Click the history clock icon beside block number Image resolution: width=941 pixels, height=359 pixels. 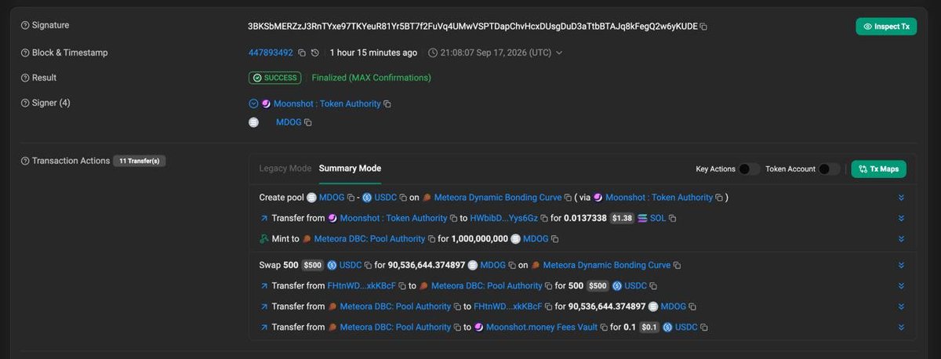pos(315,53)
